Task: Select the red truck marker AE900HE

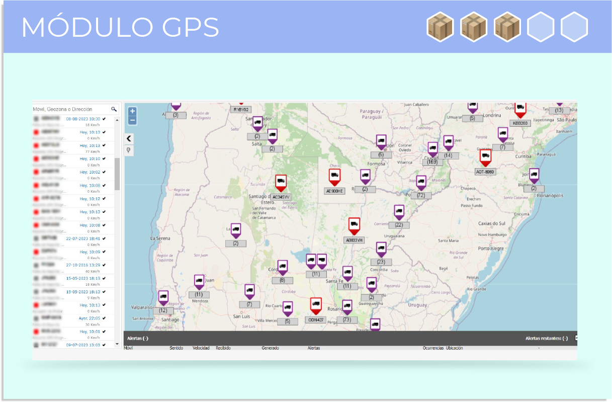Action: (334, 178)
